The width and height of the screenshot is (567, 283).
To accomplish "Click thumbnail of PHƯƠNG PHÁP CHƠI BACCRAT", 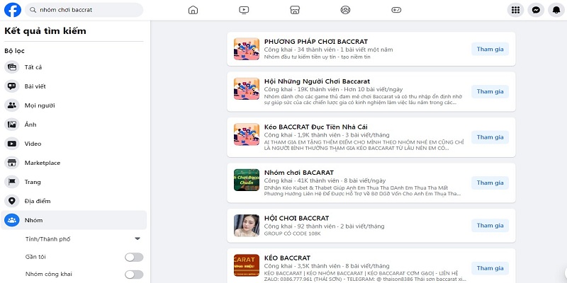I will click(x=247, y=49).
